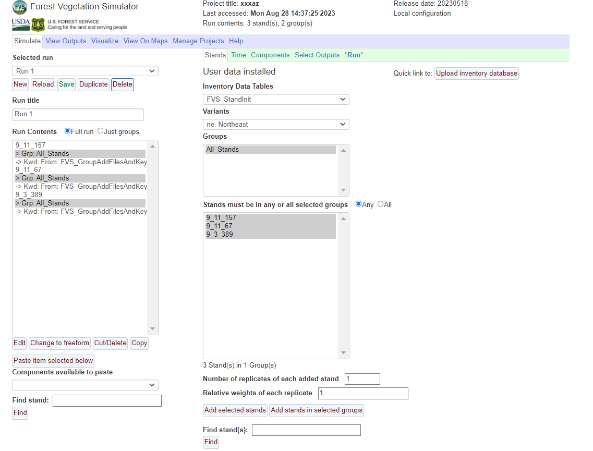This screenshot has height=451, width=593.
Task: Select the Any groups radio button
Action: [x=358, y=204]
